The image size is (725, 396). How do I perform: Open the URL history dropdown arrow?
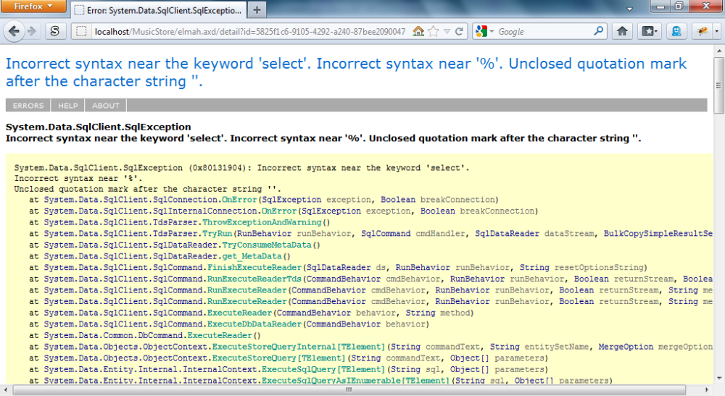coord(447,32)
